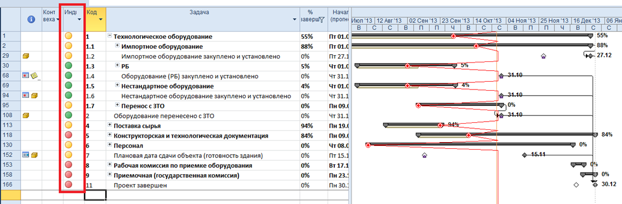
Task: Click the 15.11 milestone diamond in Gantt chart
Action: pyautogui.click(x=524, y=155)
